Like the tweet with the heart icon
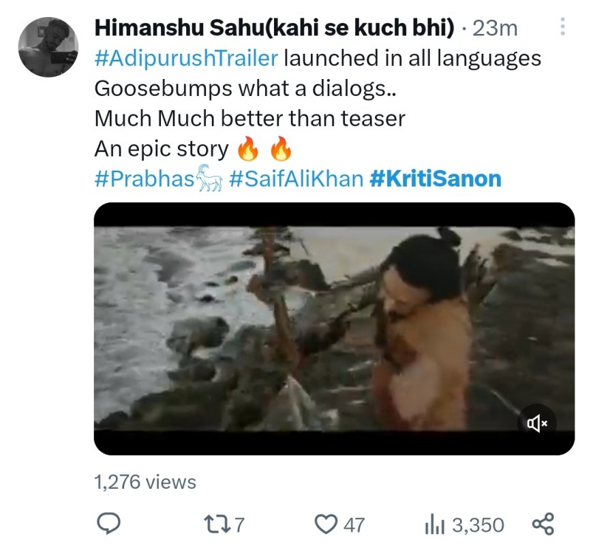The image size is (593, 548). pos(326,524)
